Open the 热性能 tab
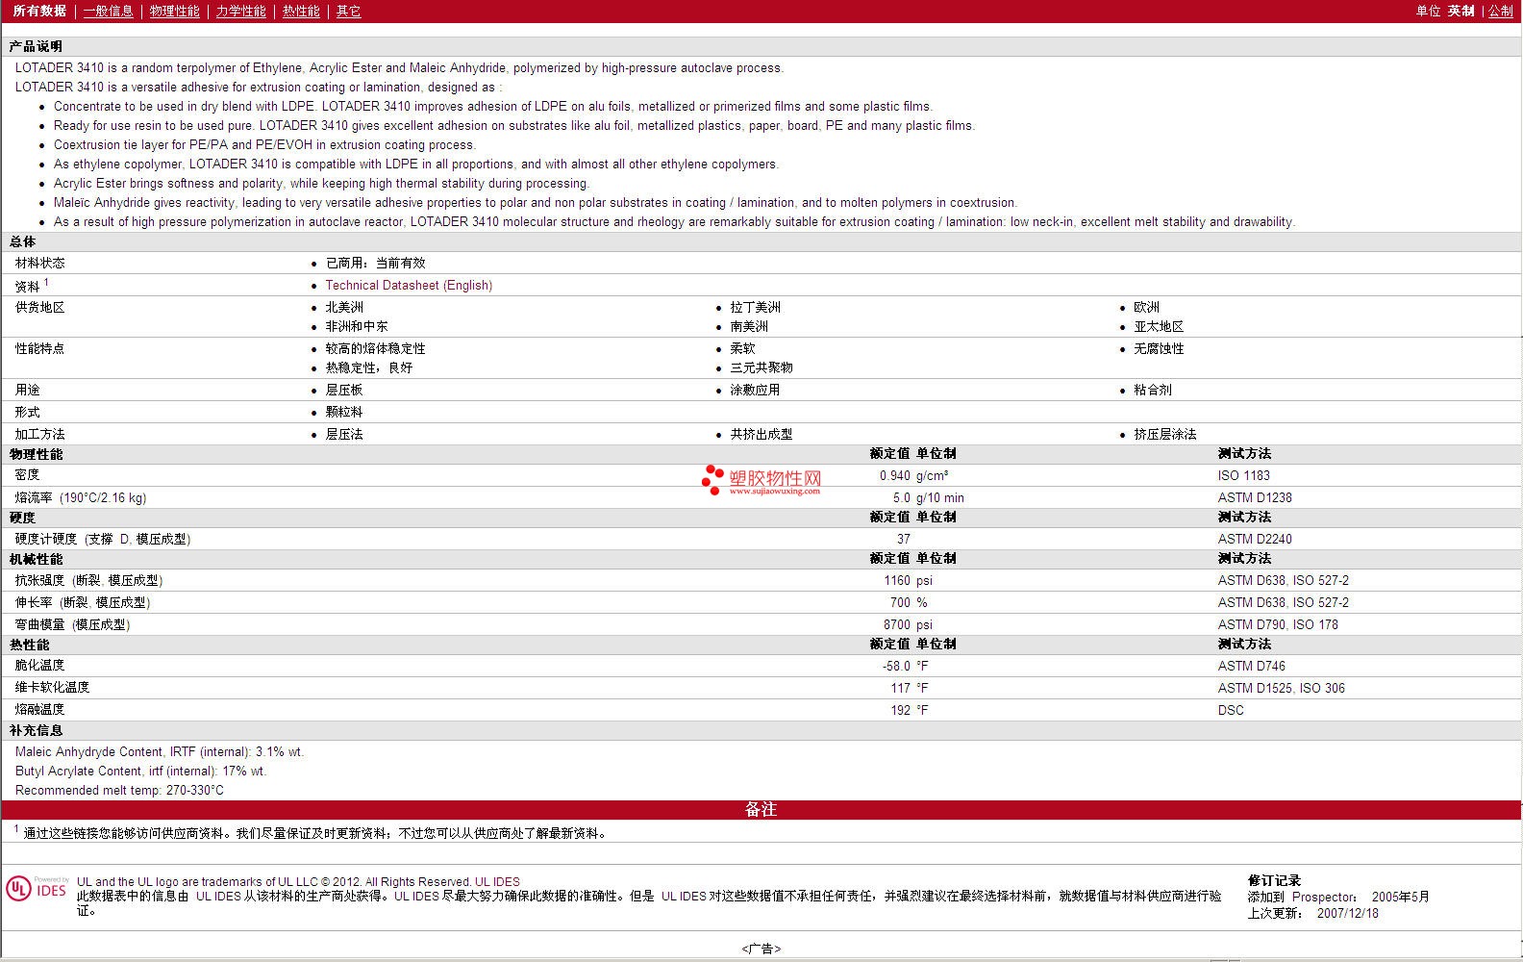Image resolution: width=1523 pixels, height=962 pixels. click(x=301, y=11)
